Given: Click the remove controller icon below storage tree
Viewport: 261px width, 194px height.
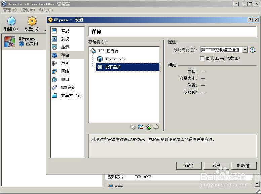Looking at the screenshot, I should click(x=141, y=127).
